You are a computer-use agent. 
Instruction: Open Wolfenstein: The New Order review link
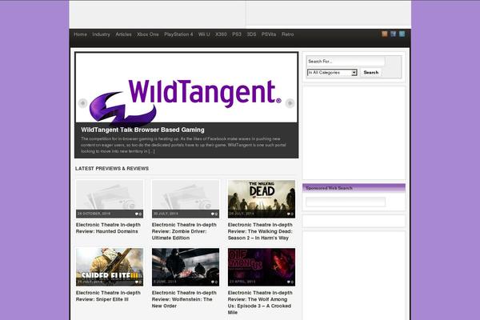pyautogui.click(x=184, y=299)
